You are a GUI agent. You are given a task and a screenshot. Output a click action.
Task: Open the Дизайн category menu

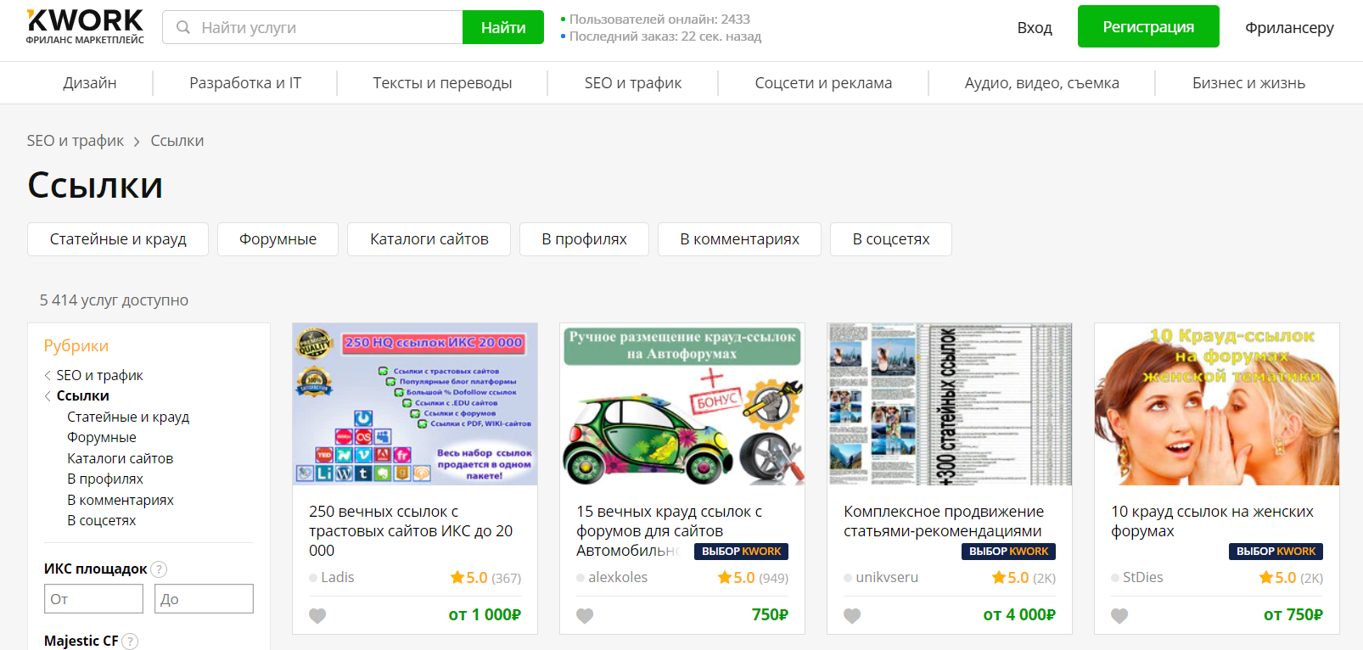click(90, 83)
